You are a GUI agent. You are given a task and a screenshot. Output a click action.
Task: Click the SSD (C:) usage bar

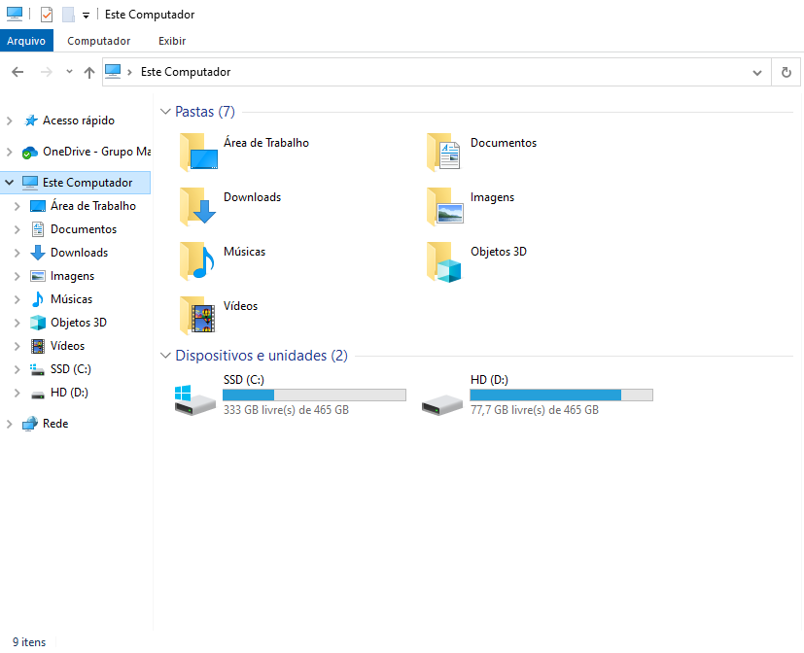(314, 395)
